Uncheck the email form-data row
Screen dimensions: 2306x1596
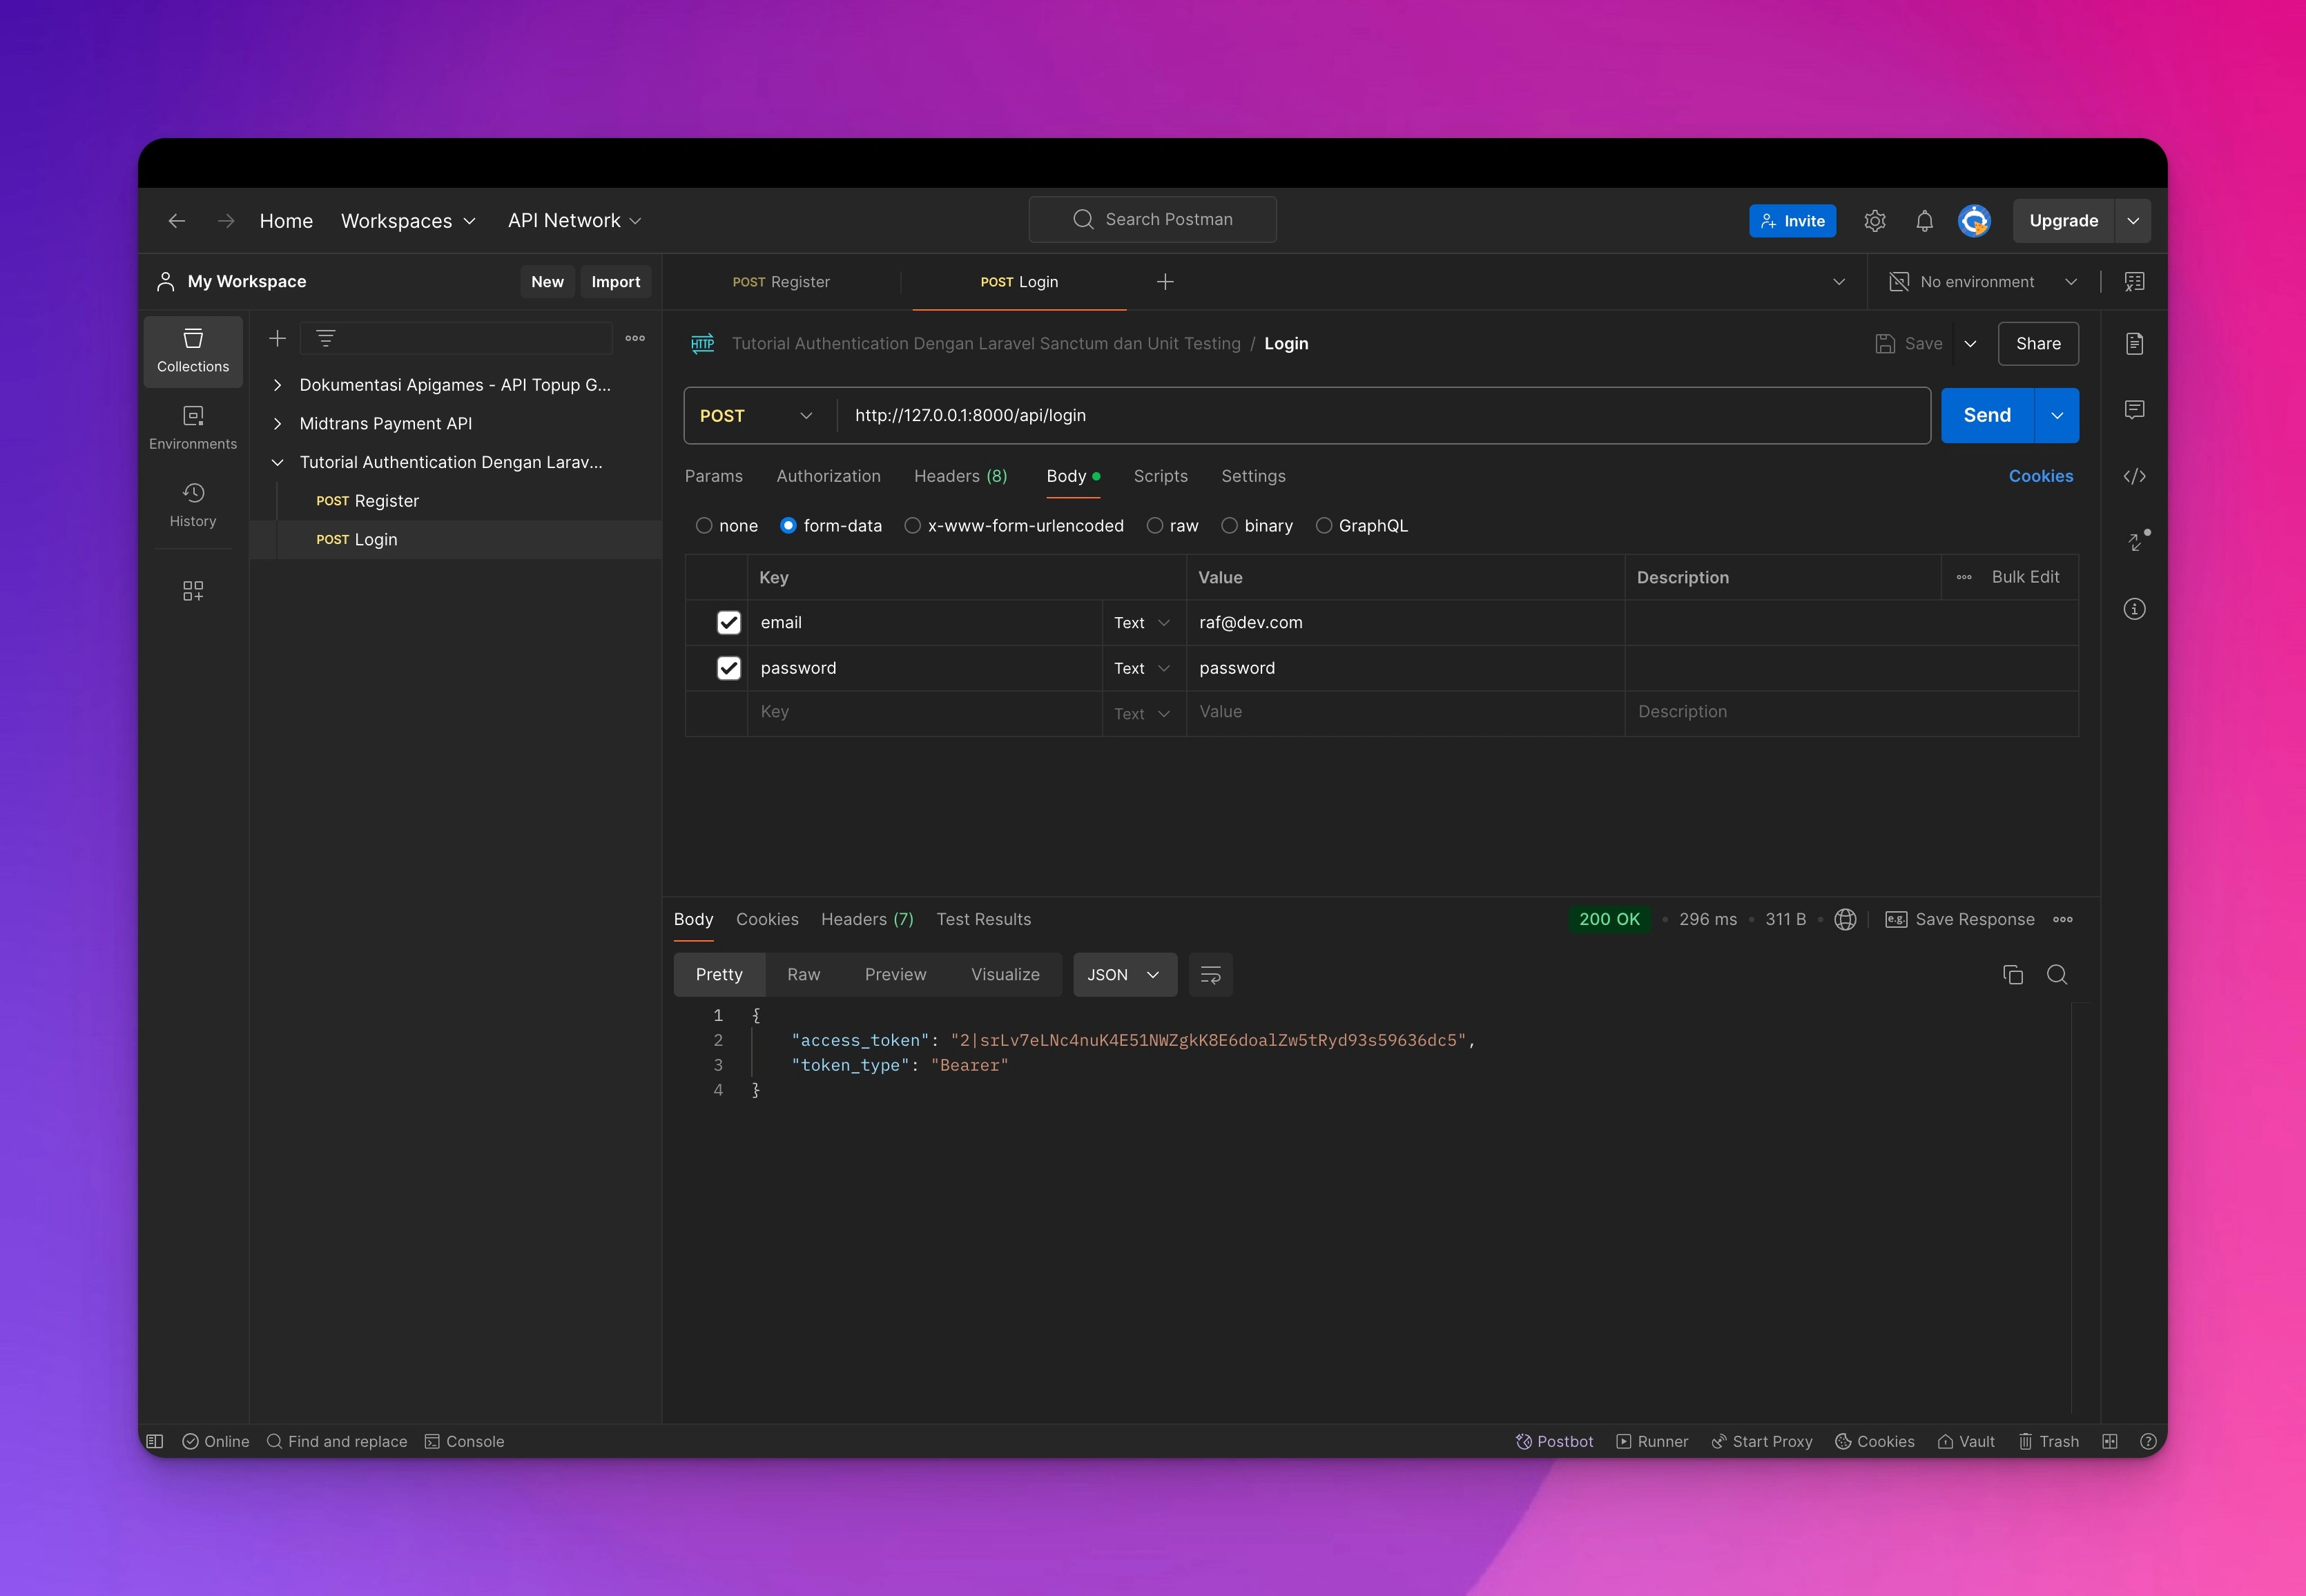click(x=728, y=622)
